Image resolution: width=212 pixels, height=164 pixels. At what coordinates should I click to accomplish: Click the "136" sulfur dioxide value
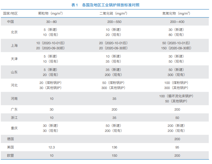[x=114, y=147]
